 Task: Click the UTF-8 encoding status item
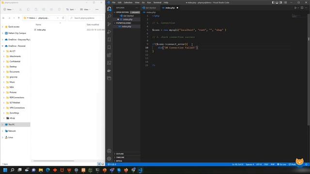pos(259,164)
